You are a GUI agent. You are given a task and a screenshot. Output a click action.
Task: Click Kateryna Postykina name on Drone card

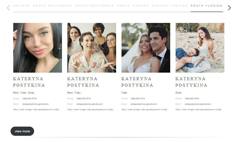point(191,82)
